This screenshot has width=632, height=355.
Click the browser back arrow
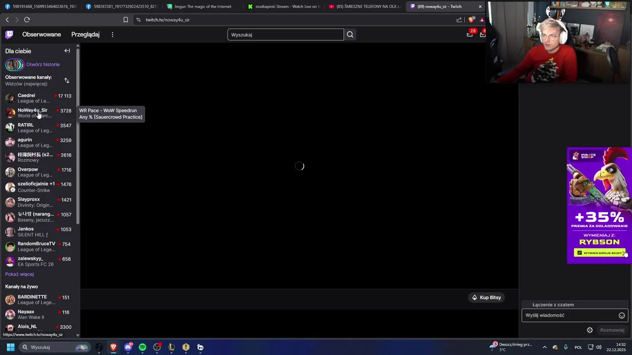(7, 20)
